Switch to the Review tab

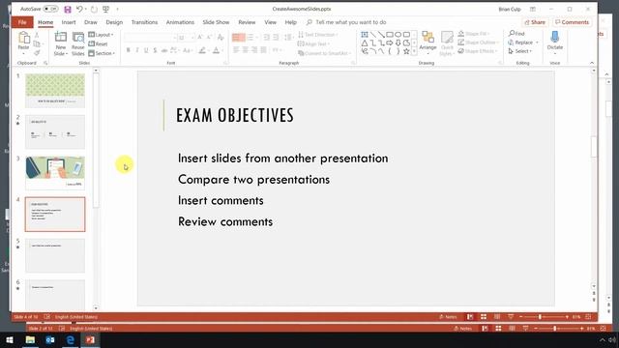coord(247,22)
